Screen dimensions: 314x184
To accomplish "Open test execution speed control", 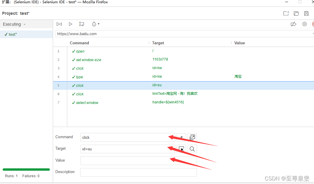I will 96,24.
